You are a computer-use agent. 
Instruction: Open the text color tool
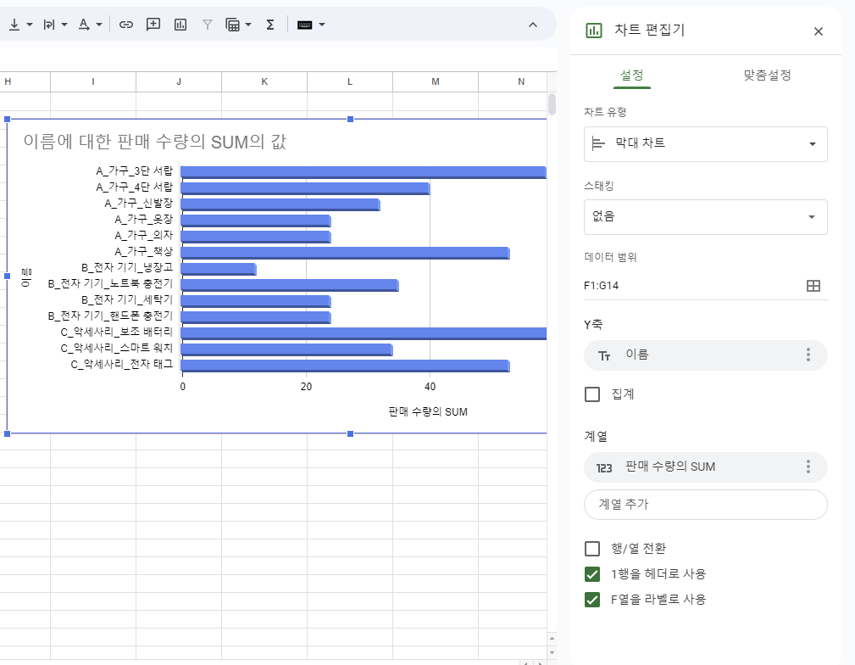point(83,25)
